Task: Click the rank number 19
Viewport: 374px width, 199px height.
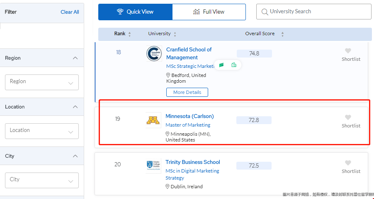Action: tap(118, 119)
